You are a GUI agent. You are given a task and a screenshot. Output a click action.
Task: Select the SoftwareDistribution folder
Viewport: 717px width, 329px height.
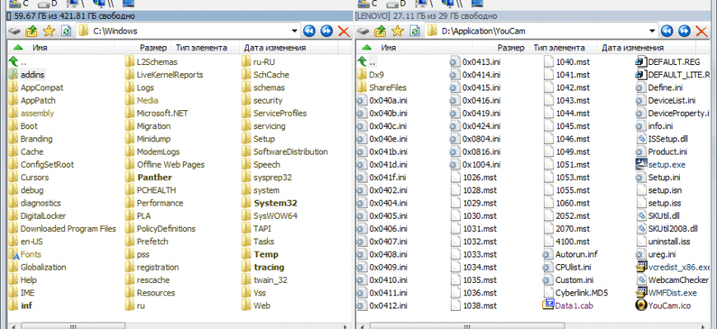click(290, 151)
